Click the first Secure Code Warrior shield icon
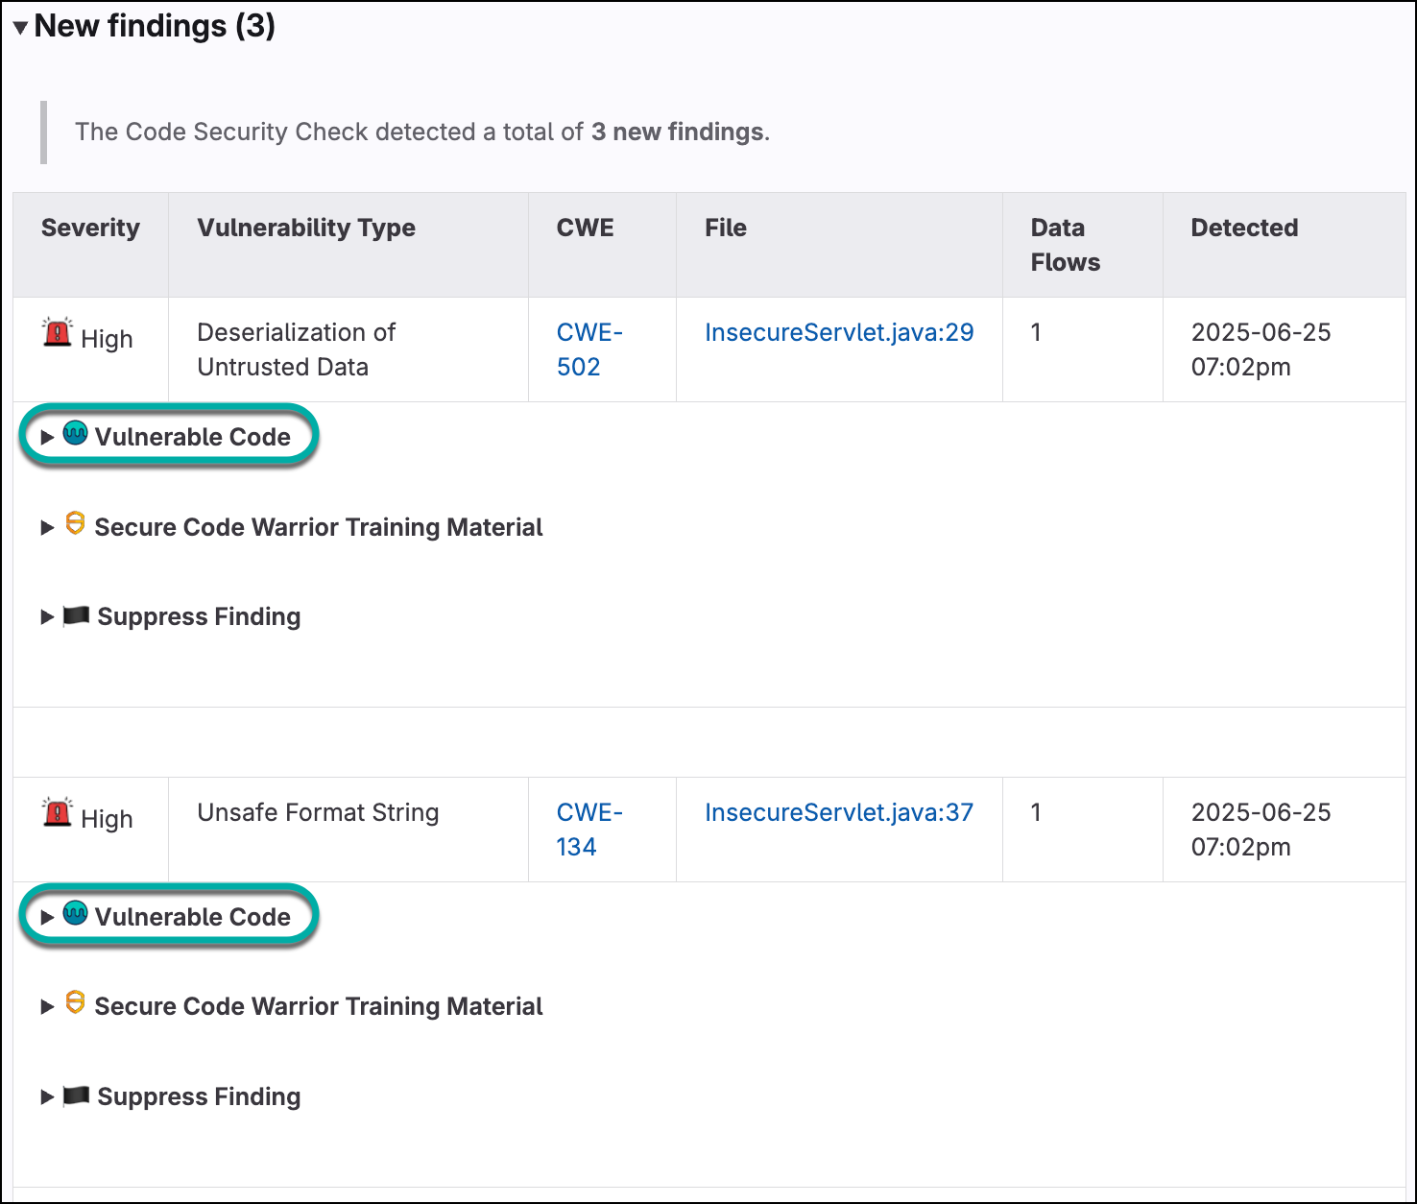This screenshot has width=1417, height=1204. coord(75,524)
